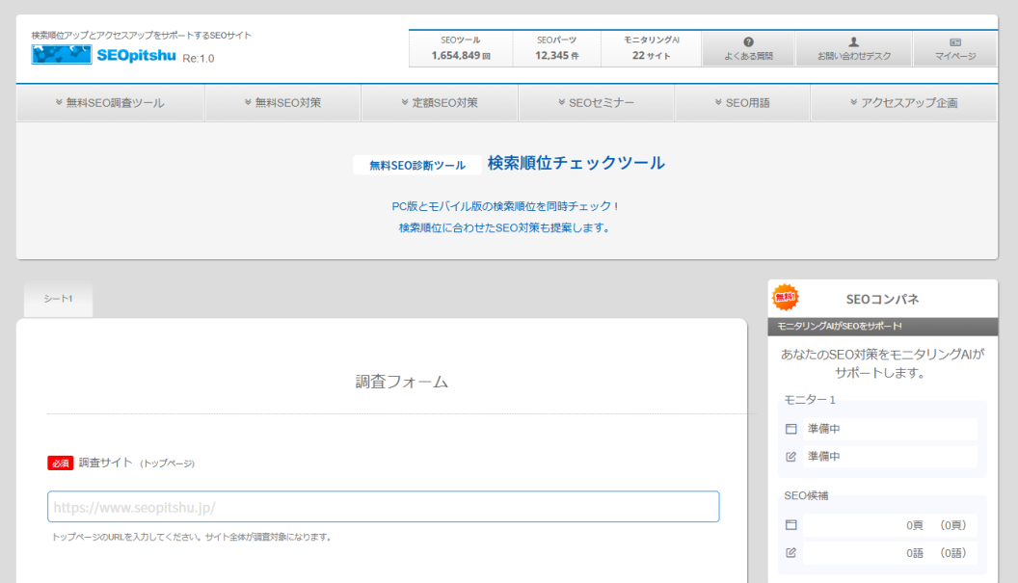Click the SEOpitshu logo image

[62, 55]
